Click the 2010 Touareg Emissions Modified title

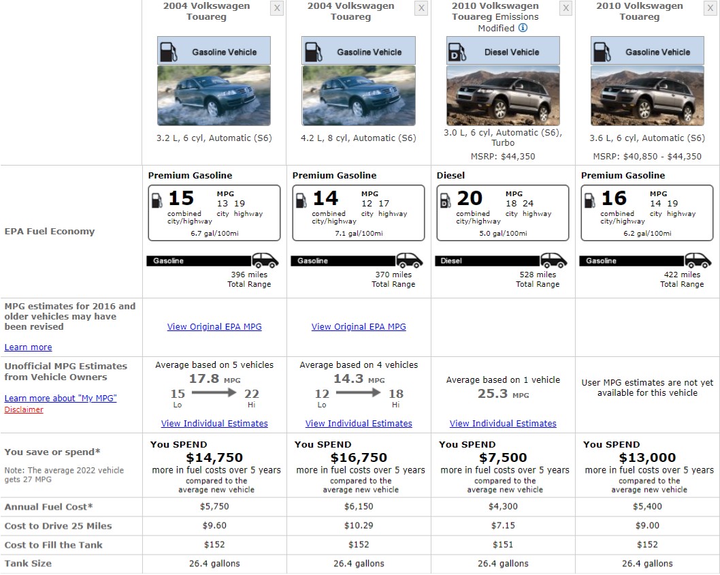(495, 17)
